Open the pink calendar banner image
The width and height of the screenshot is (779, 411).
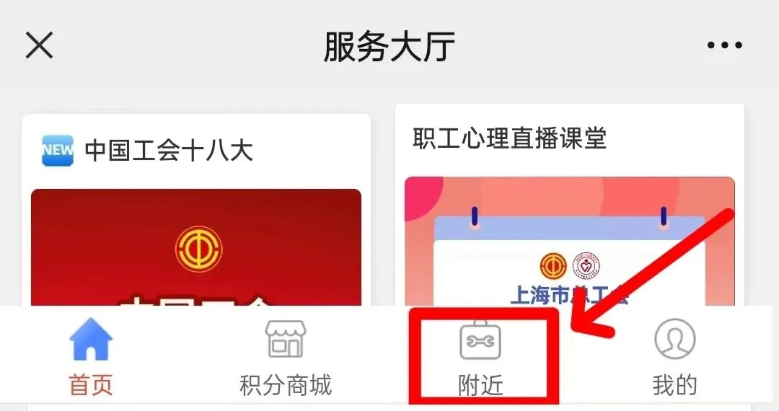[570, 242]
